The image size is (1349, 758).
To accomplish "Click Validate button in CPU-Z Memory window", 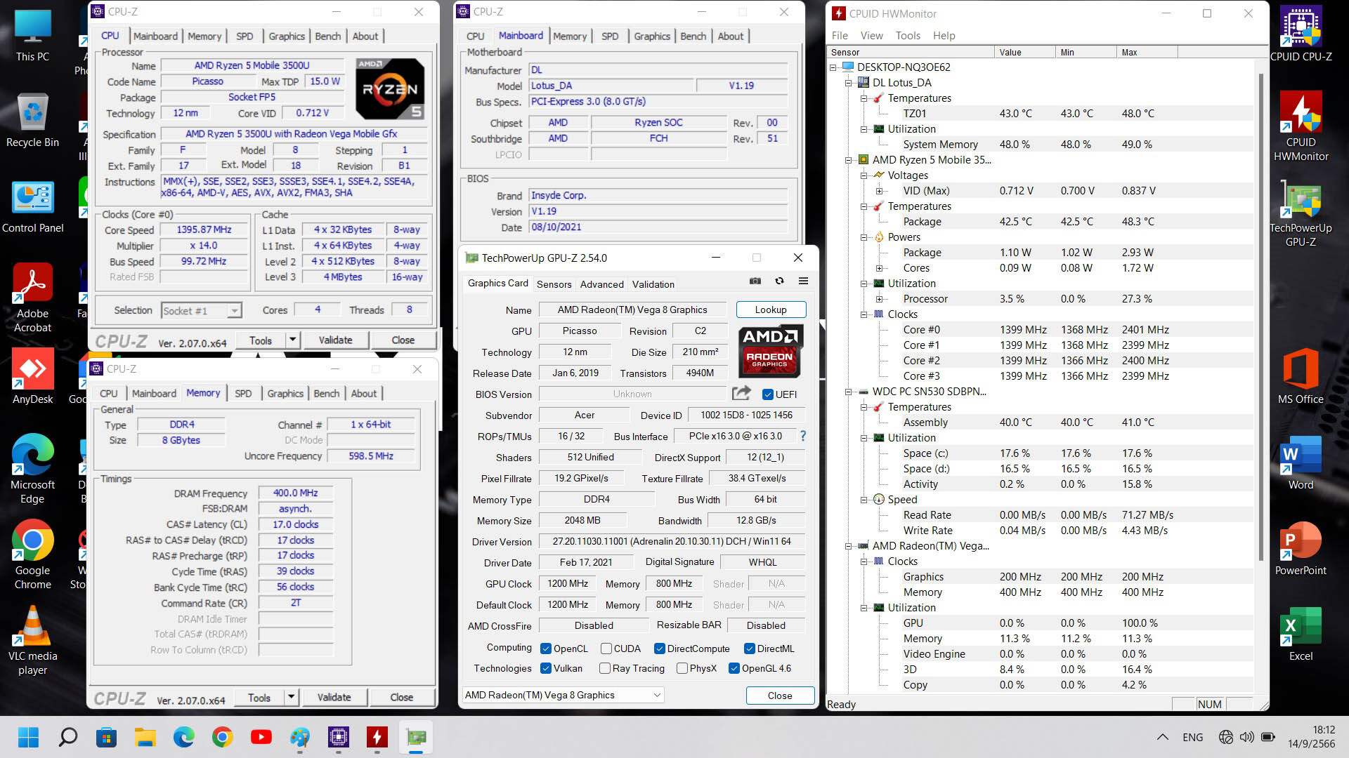I will (x=334, y=698).
